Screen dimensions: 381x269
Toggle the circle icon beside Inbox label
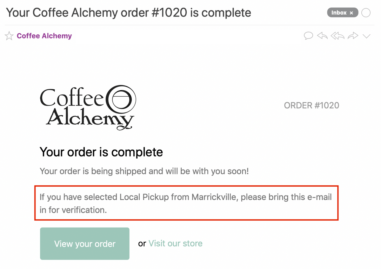366,13
